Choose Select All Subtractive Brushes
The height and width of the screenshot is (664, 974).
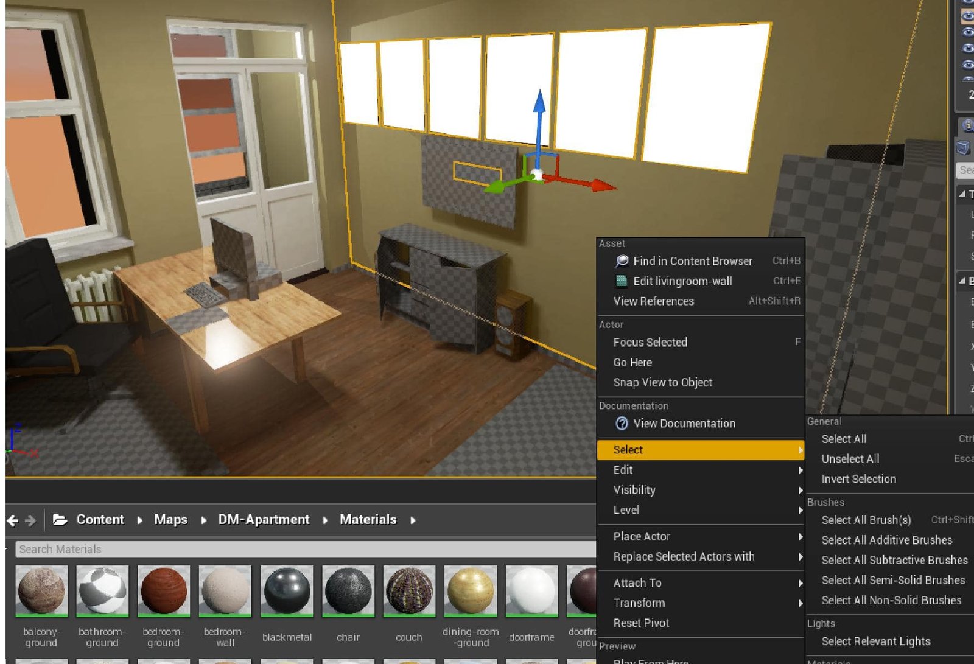[890, 560]
